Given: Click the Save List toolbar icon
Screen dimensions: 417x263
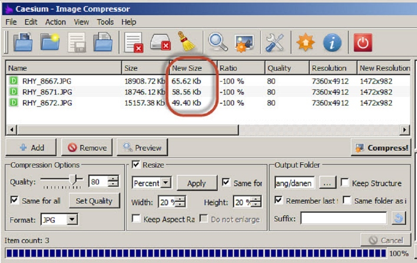Looking at the screenshot, I should click(76, 42).
